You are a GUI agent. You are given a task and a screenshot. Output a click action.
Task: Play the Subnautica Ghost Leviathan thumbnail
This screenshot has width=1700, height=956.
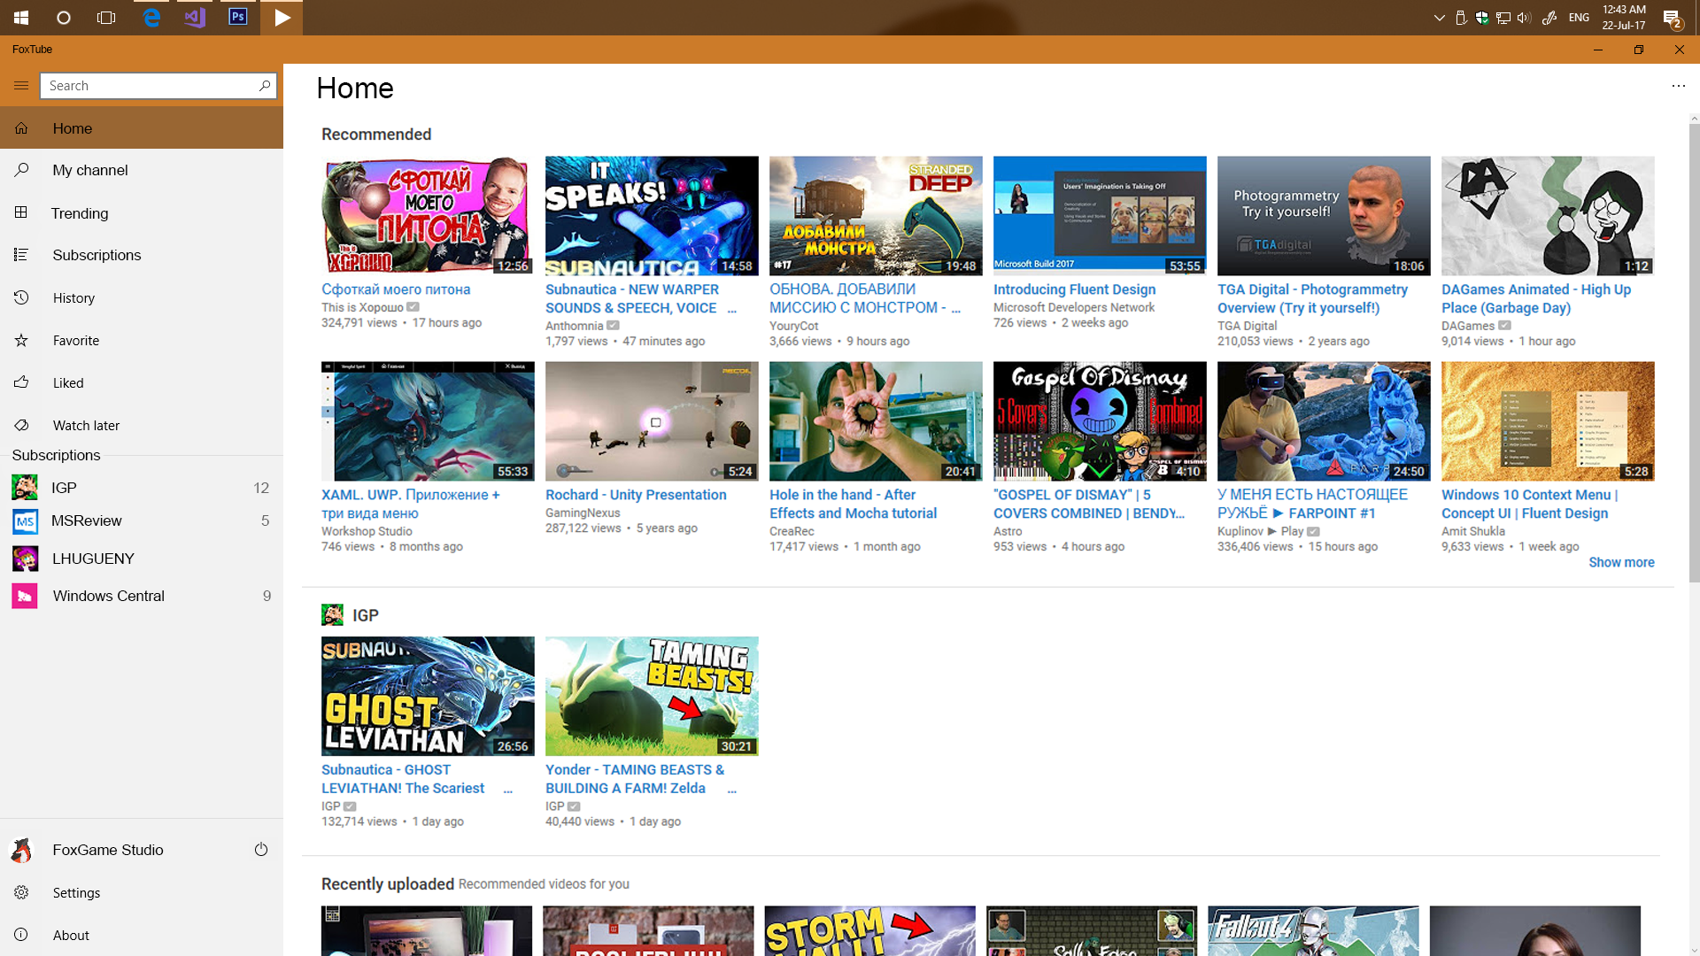click(x=428, y=696)
